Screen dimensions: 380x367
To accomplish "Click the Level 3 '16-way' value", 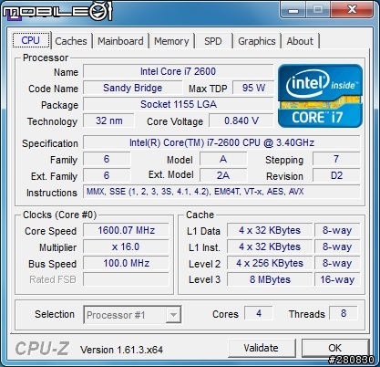I will pyautogui.click(x=337, y=279).
